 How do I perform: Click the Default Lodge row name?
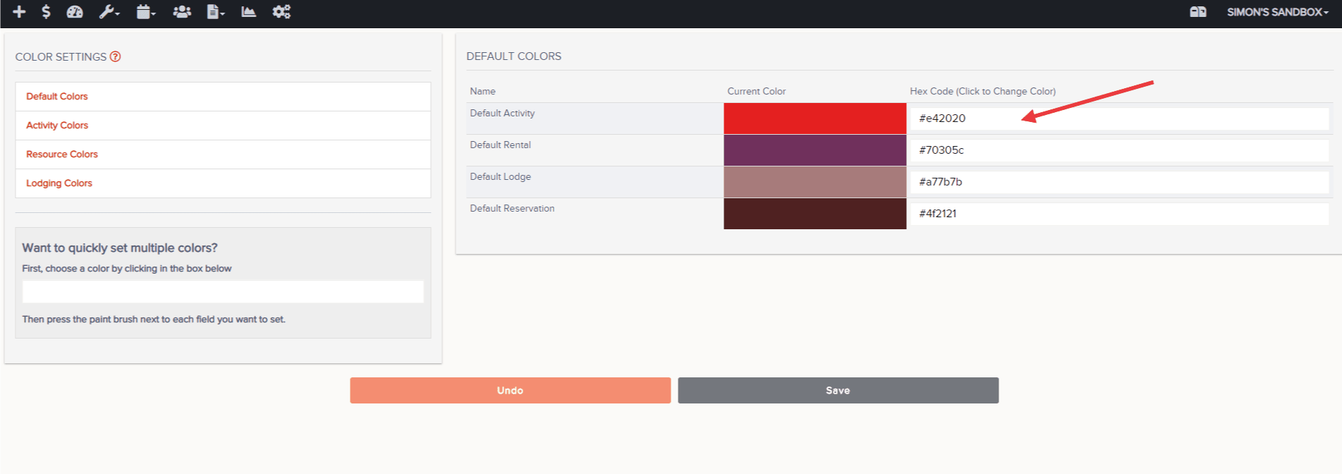coord(500,176)
